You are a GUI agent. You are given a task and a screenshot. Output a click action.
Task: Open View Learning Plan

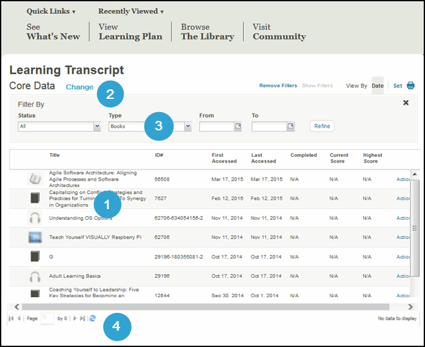pyautogui.click(x=131, y=31)
